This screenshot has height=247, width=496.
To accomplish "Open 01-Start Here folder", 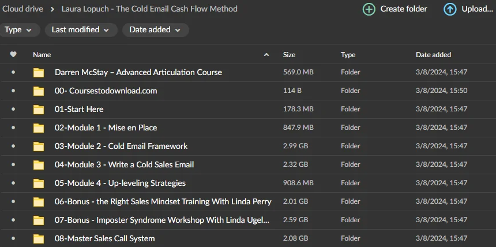I will [x=79, y=109].
